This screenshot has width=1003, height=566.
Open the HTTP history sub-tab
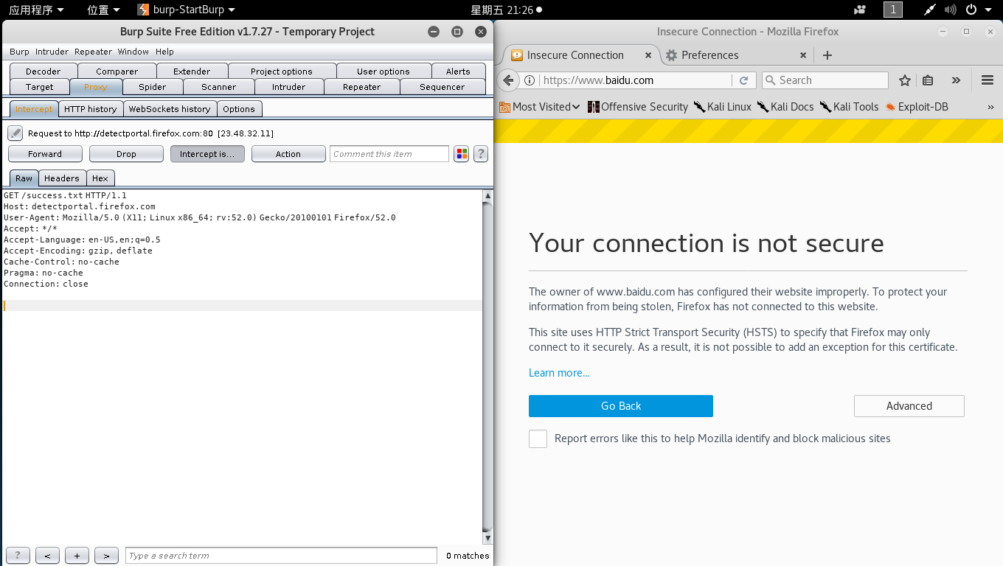point(91,109)
